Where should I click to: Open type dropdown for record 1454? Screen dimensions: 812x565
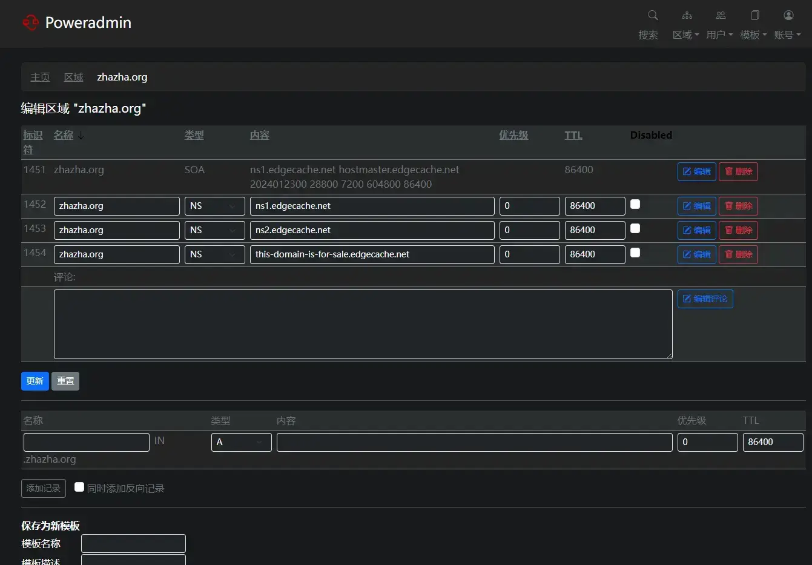[215, 254]
